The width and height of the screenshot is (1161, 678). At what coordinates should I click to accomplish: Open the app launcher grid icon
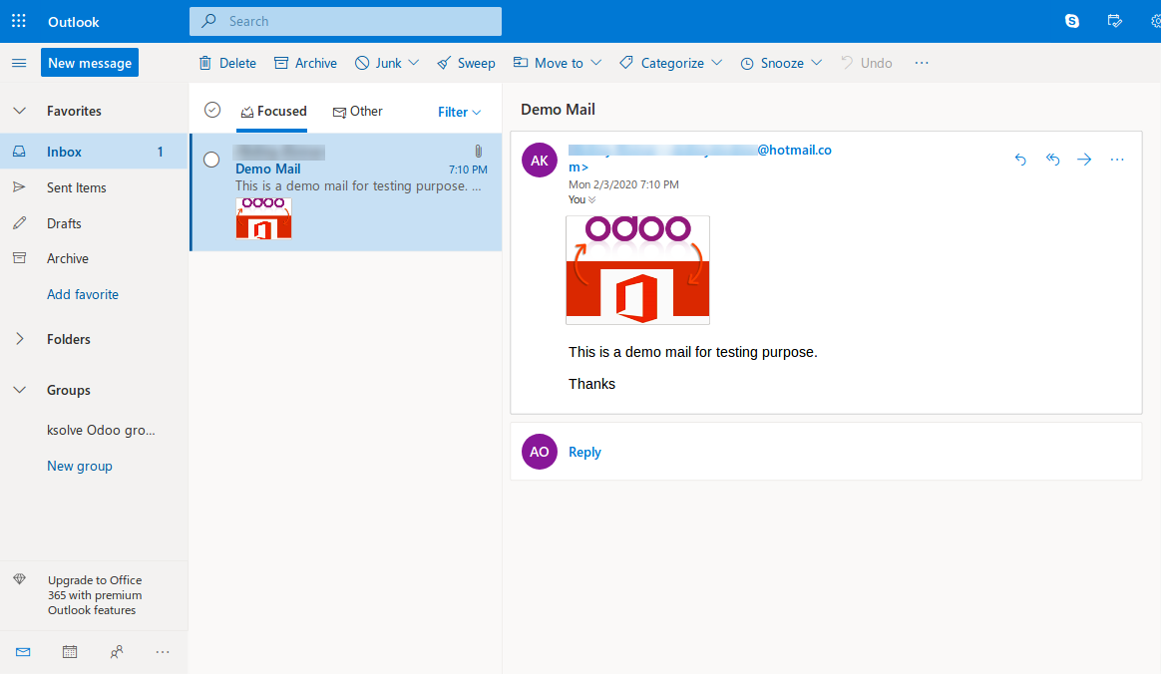click(19, 21)
